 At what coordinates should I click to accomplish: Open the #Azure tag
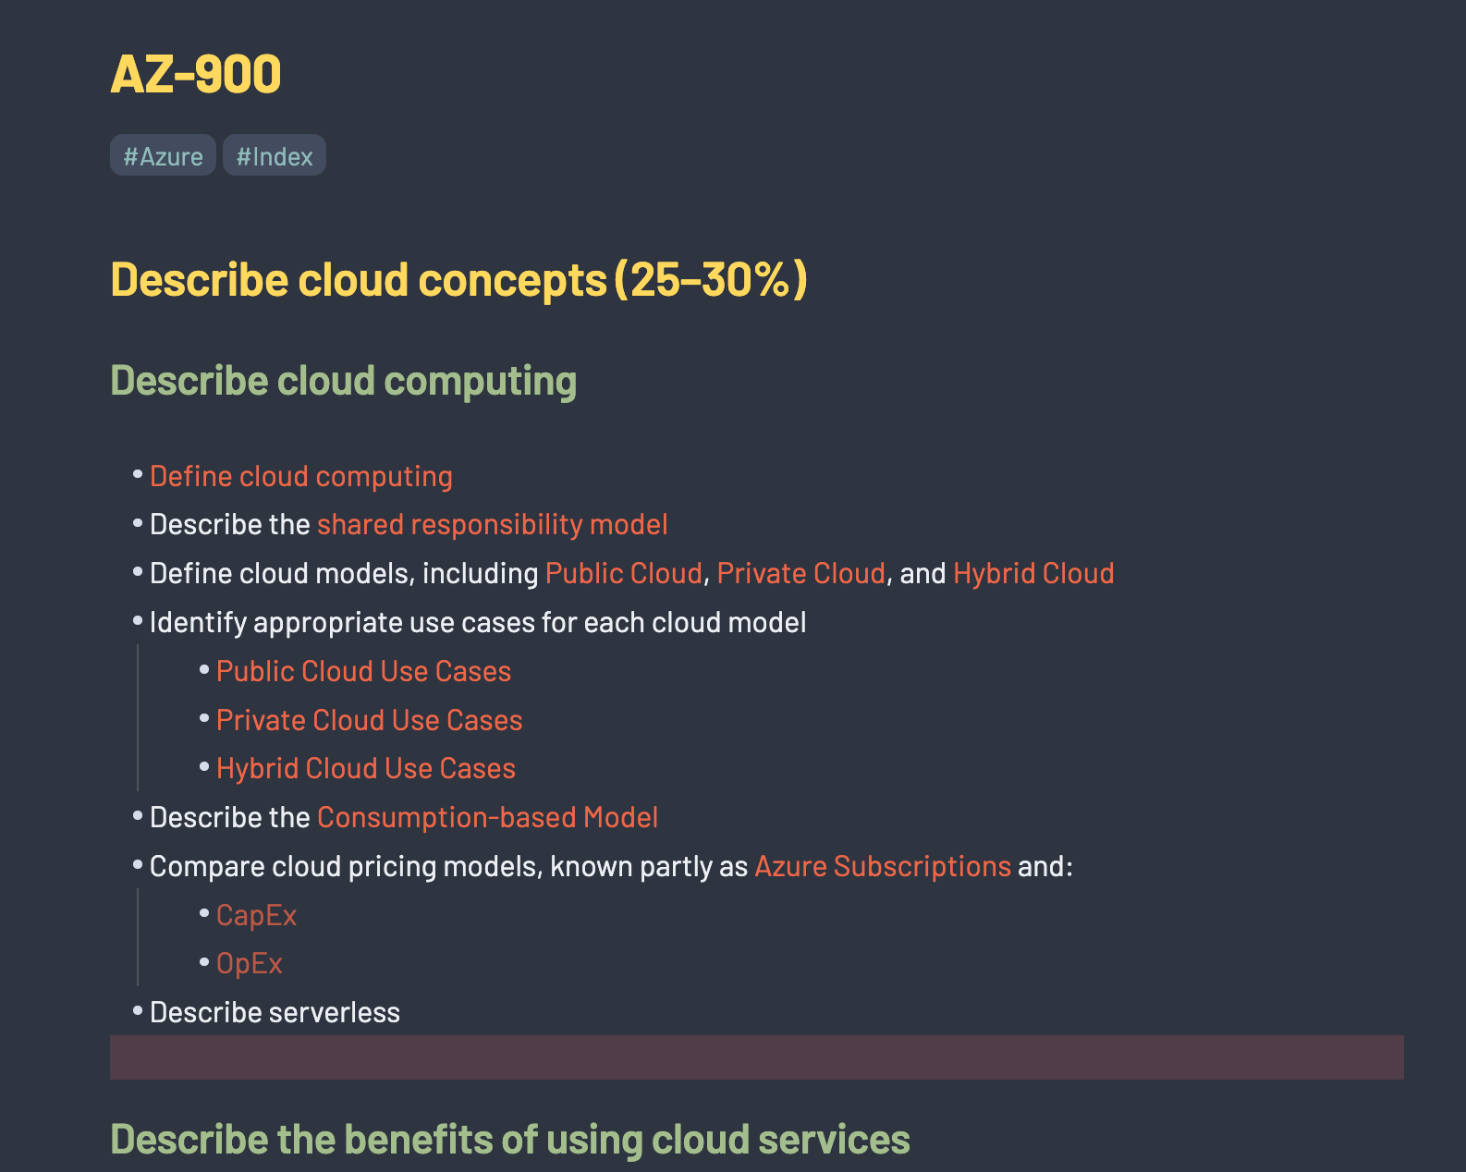[163, 155]
